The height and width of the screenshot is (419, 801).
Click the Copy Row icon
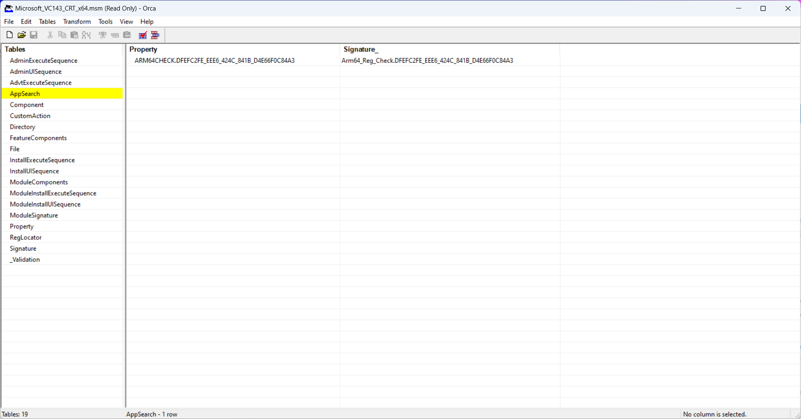[x=115, y=35]
